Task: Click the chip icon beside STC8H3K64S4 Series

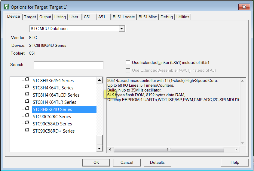Action: [27, 79]
